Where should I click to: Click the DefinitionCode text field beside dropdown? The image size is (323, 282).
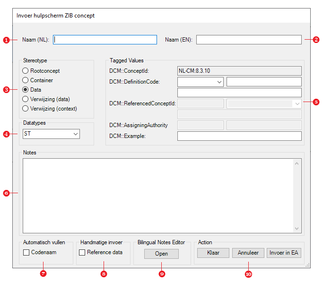[264, 82]
